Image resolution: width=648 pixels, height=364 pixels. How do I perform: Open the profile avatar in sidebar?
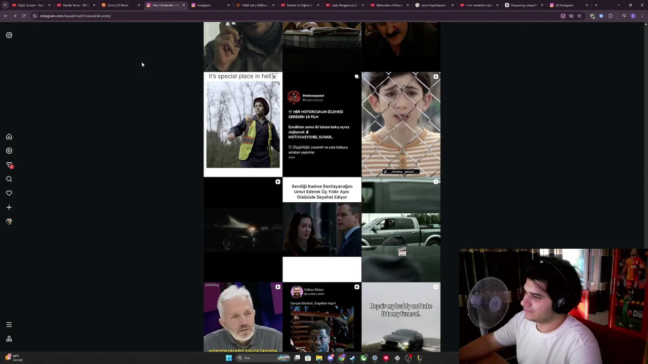9,221
